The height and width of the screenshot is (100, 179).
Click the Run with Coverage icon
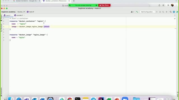click(x=163, y=12)
